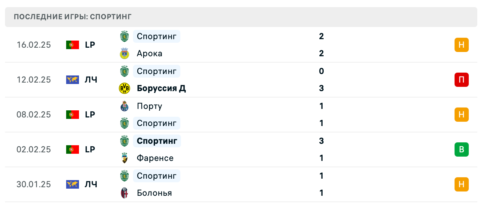The height and width of the screenshot is (210, 483).
Task: Click the Portugal flag next to the Porto game
Action: 72,115
